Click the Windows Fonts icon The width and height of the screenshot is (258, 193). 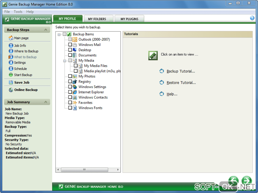coord(75,108)
